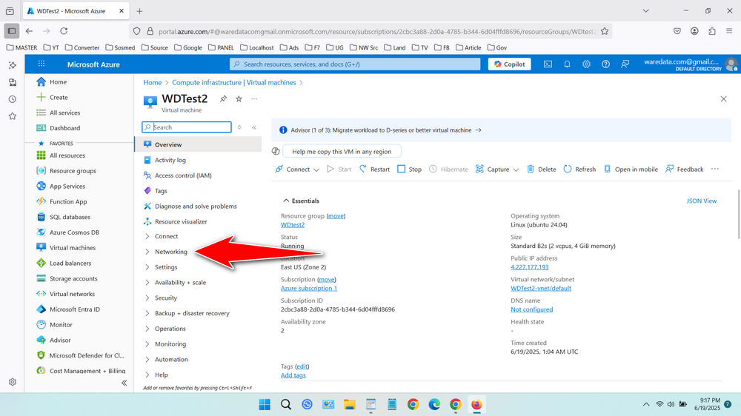This screenshot has width=741, height=416.
Task: Collapse the Essentials section
Action: point(301,201)
